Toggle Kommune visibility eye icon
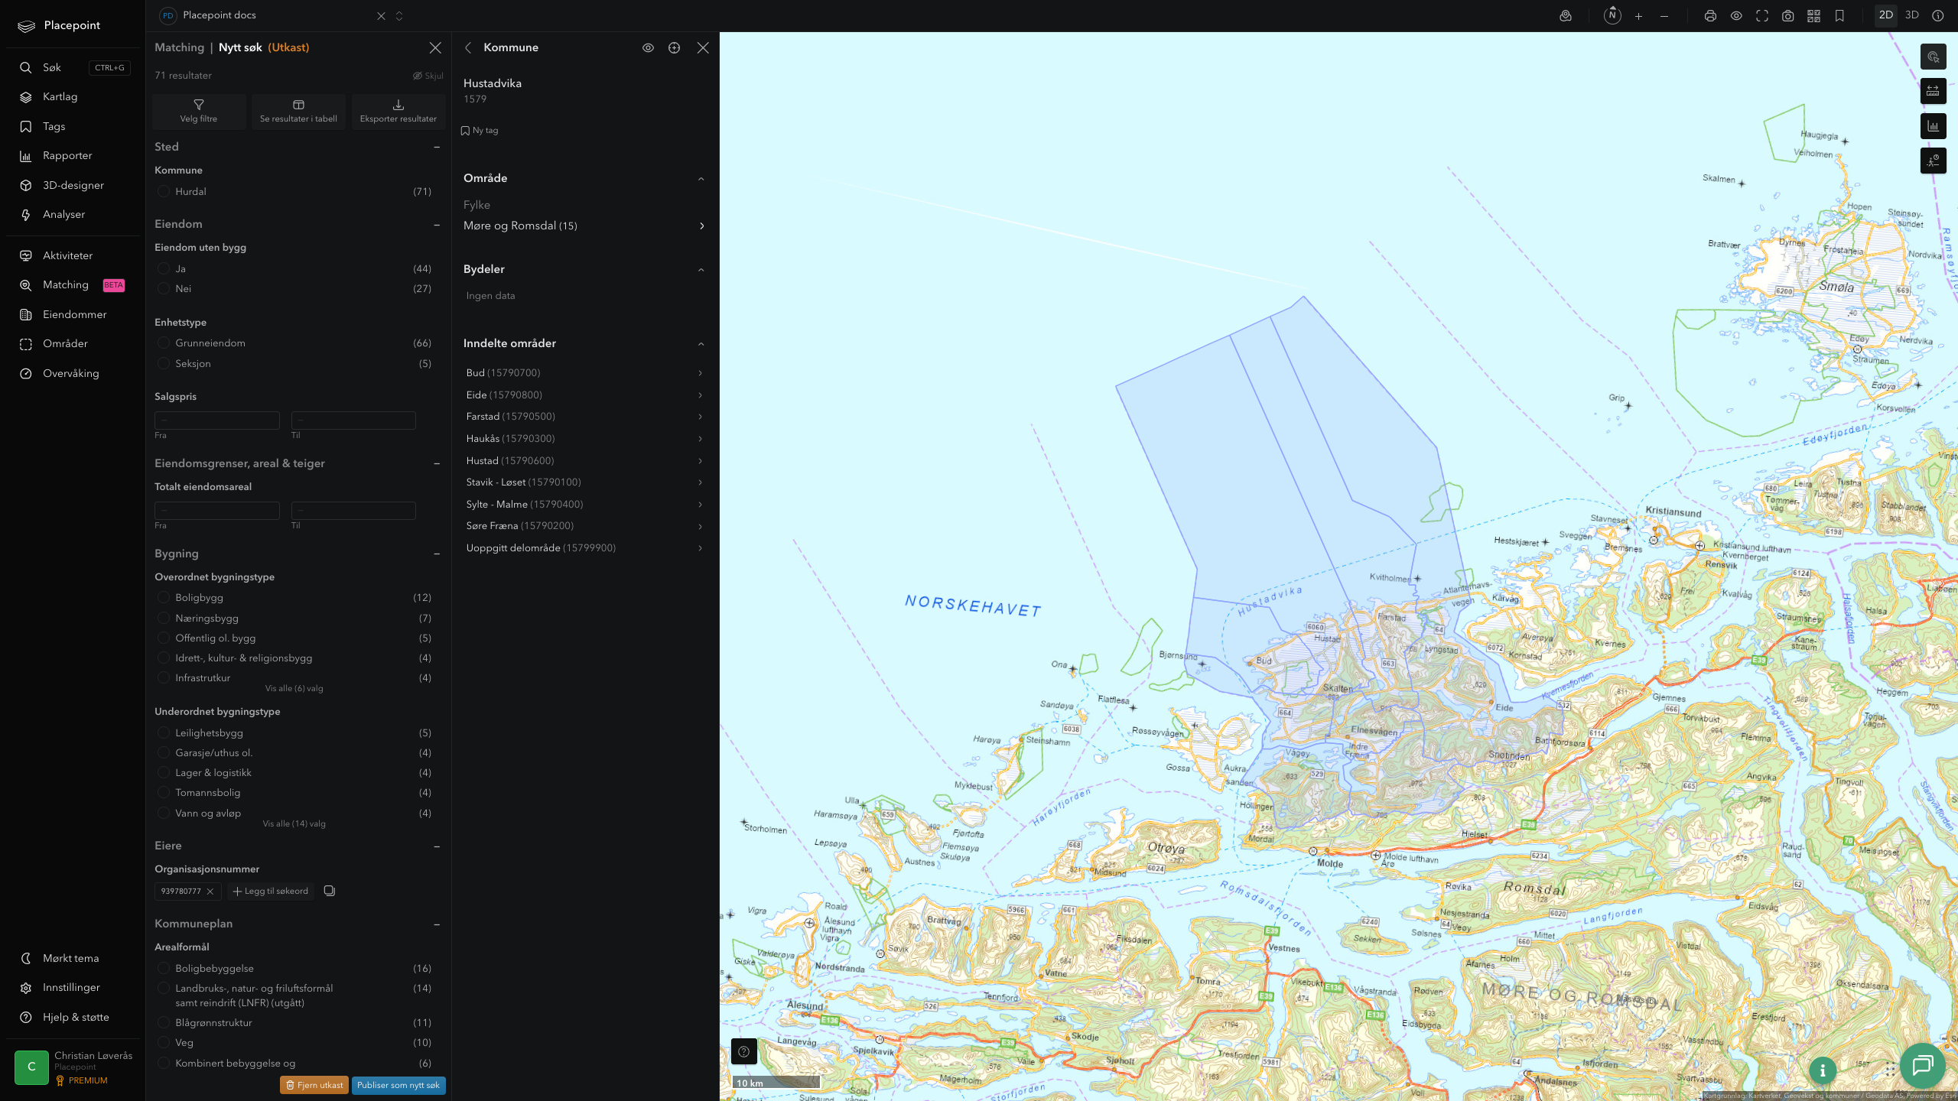 coord(648,48)
